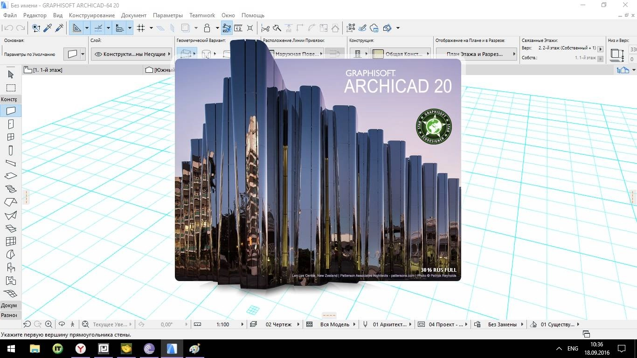Click 'Общая Конст...' structure button

(402, 54)
